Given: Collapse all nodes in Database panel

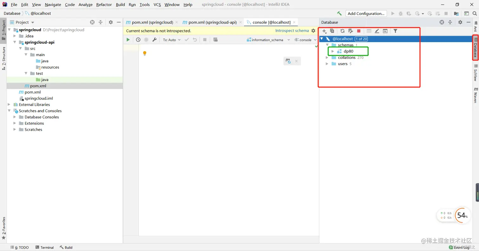Looking at the screenshot, I should (x=450, y=22).
